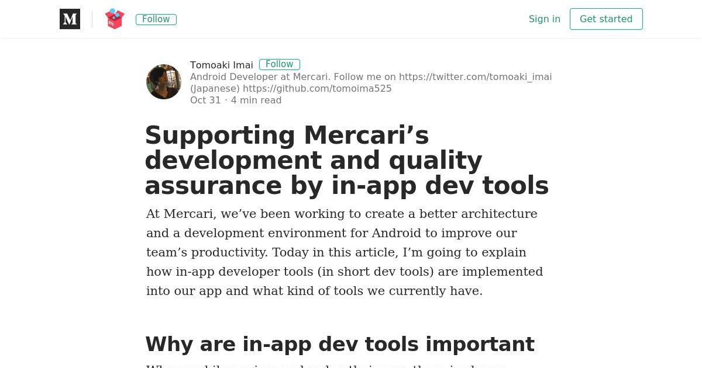Click the Get started button
The height and width of the screenshot is (368, 702).
(x=606, y=19)
